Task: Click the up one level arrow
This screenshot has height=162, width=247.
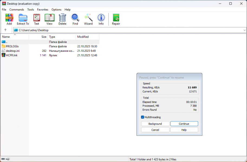Action: (5, 30)
